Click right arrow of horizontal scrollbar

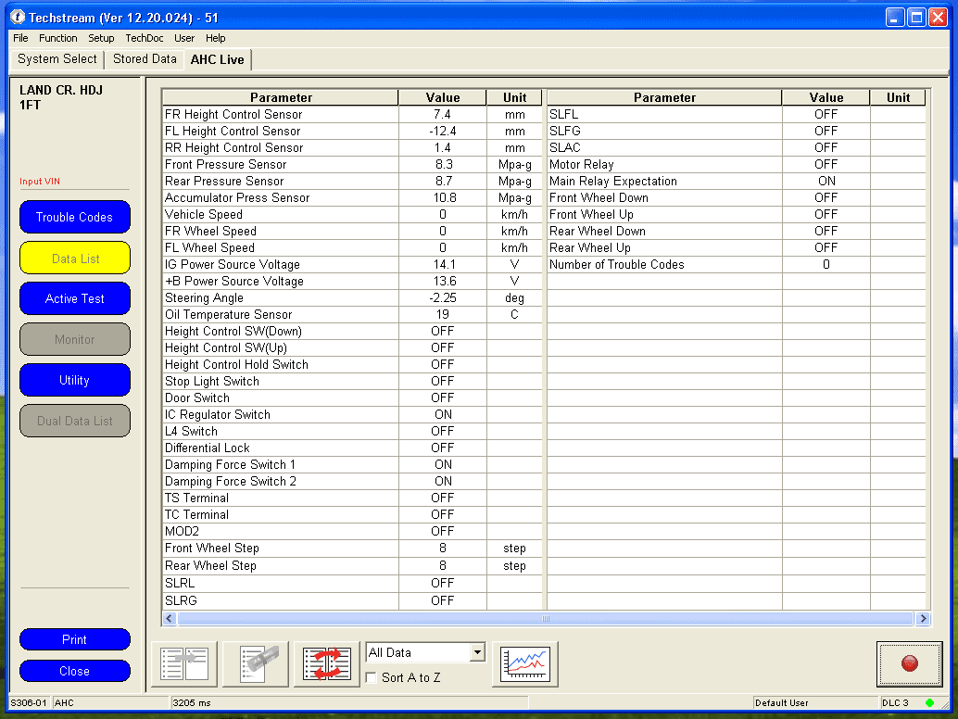pyautogui.click(x=922, y=618)
